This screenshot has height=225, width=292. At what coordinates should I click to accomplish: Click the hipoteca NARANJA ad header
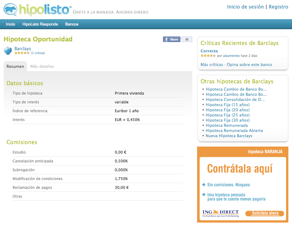click(x=265, y=152)
